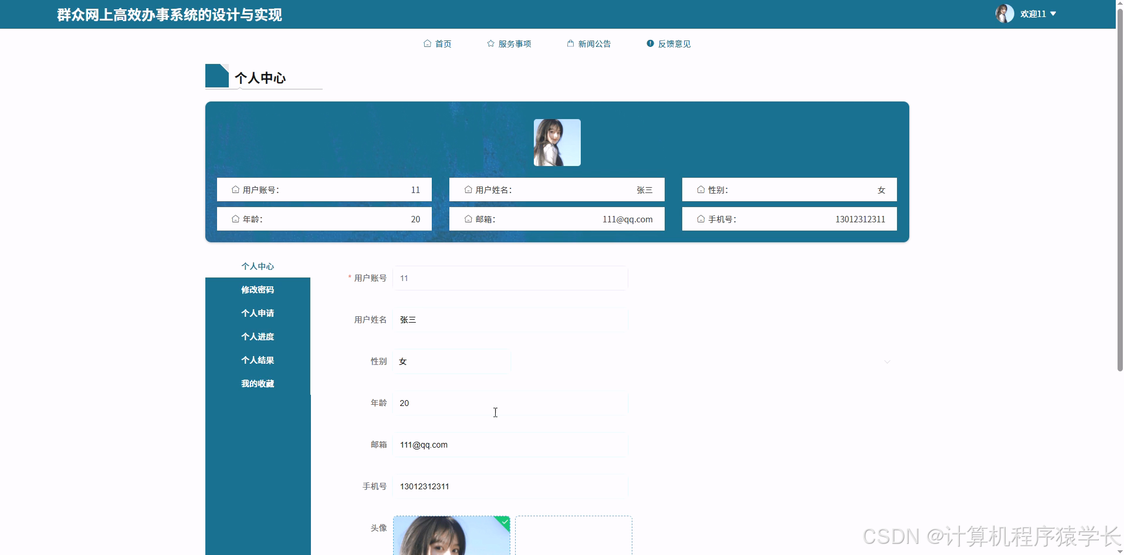Select 个人申请 from the sidebar

click(257, 313)
